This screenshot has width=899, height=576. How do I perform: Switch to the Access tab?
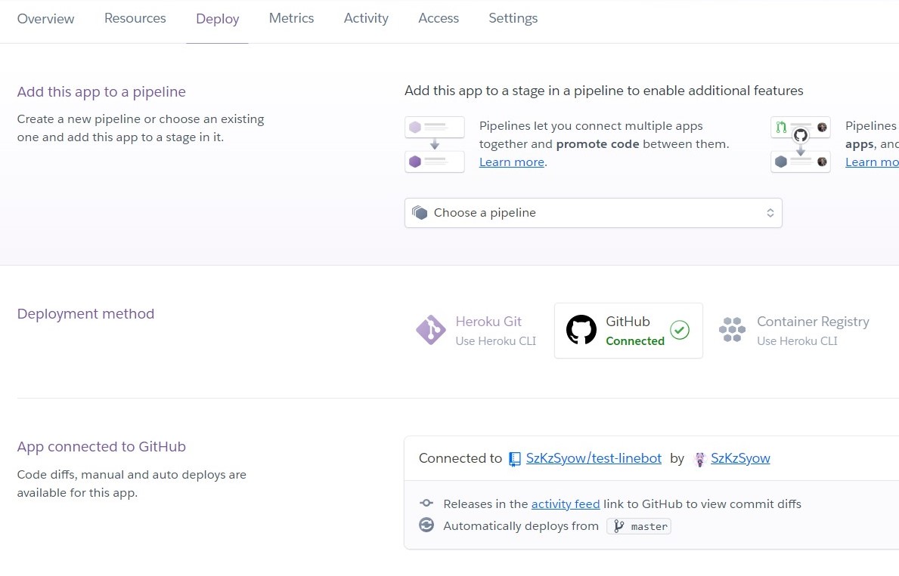coord(439,18)
